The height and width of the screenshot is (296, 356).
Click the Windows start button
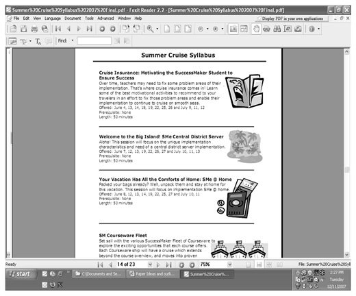pos(22,274)
